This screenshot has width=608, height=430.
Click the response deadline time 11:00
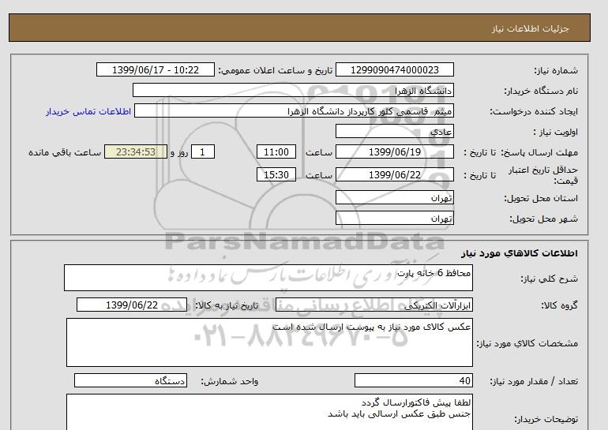click(x=276, y=151)
